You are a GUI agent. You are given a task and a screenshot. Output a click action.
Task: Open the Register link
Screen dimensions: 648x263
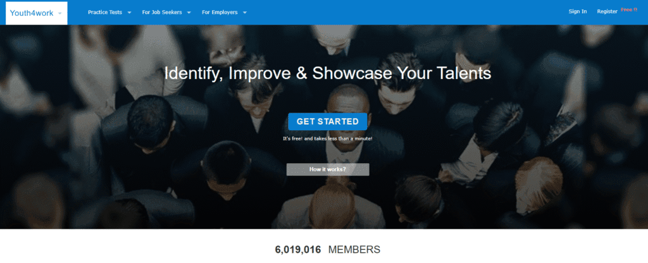pyautogui.click(x=607, y=11)
